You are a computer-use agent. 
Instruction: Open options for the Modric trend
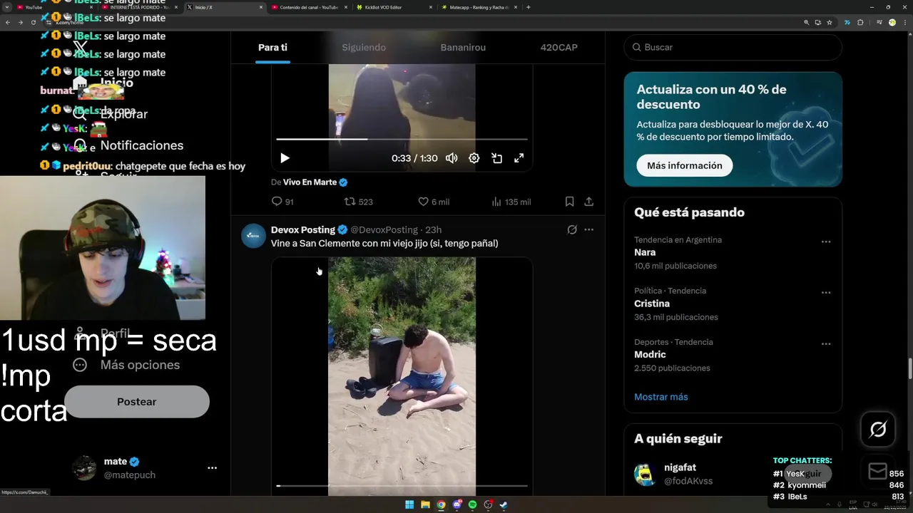(x=826, y=344)
